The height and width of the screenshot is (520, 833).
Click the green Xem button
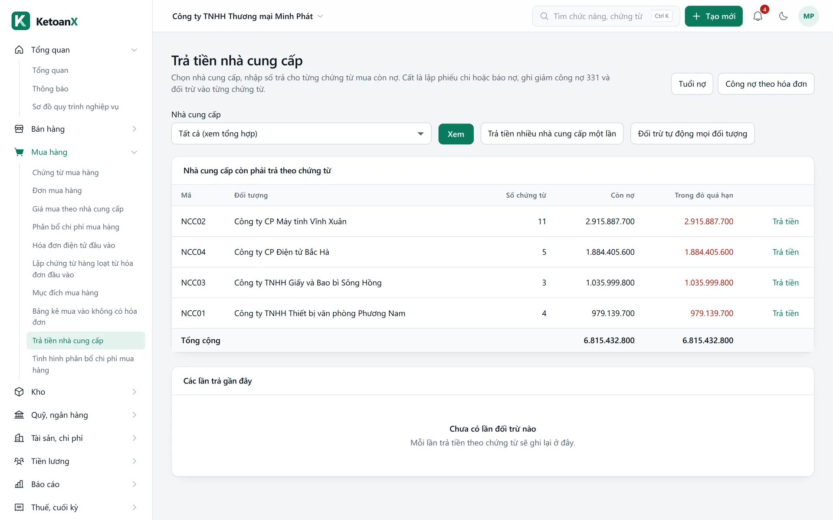456,134
